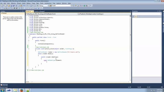This screenshot has height=92, width=164.
Task: Open the 100 % zoom dropdown
Action: pos(31,82)
